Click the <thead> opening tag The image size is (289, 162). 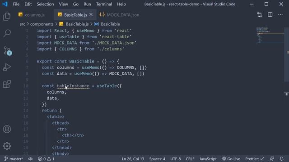click(x=60, y=123)
